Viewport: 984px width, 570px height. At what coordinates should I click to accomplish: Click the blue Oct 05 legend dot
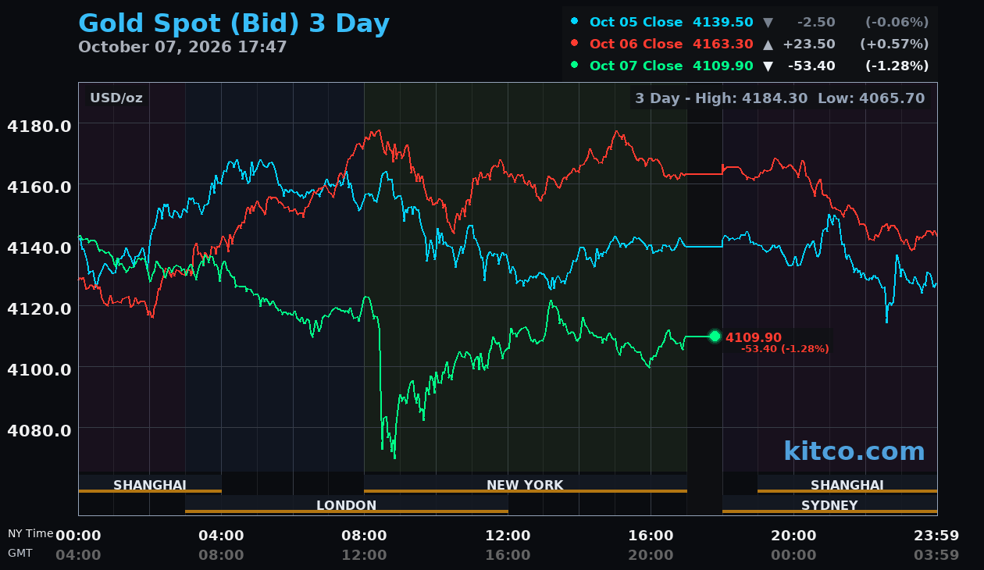tap(575, 21)
